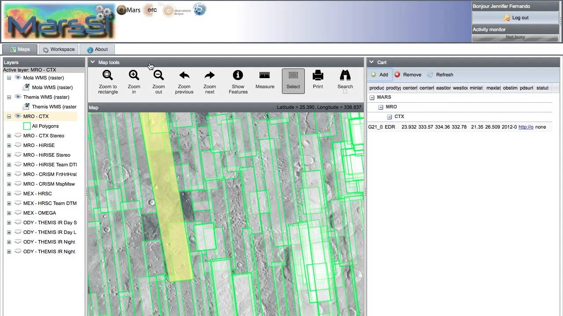Select Themis WMS raster sublayer icon

click(26, 107)
